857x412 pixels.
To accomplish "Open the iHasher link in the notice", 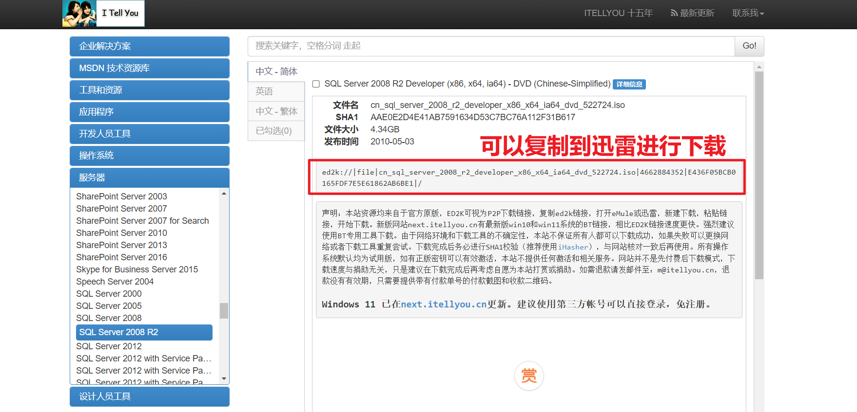I will click(573, 247).
